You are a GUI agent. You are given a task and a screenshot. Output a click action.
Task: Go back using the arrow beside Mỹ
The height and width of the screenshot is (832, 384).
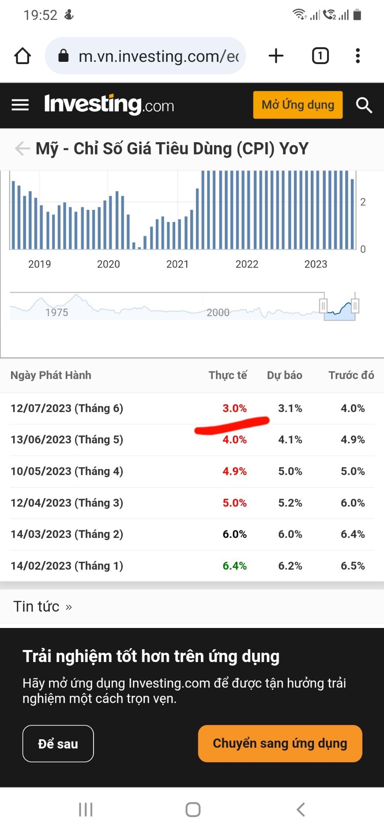pyautogui.click(x=22, y=149)
